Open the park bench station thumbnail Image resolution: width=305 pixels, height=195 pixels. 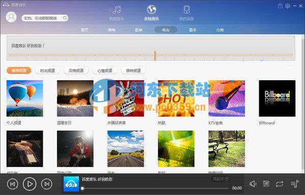click(x=227, y=149)
